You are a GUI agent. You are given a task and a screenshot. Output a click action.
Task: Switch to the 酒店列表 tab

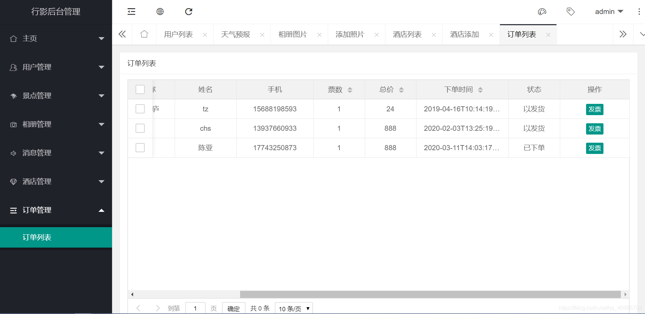[x=407, y=34]
